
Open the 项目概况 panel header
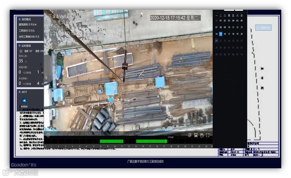click(x=25, y=19)
